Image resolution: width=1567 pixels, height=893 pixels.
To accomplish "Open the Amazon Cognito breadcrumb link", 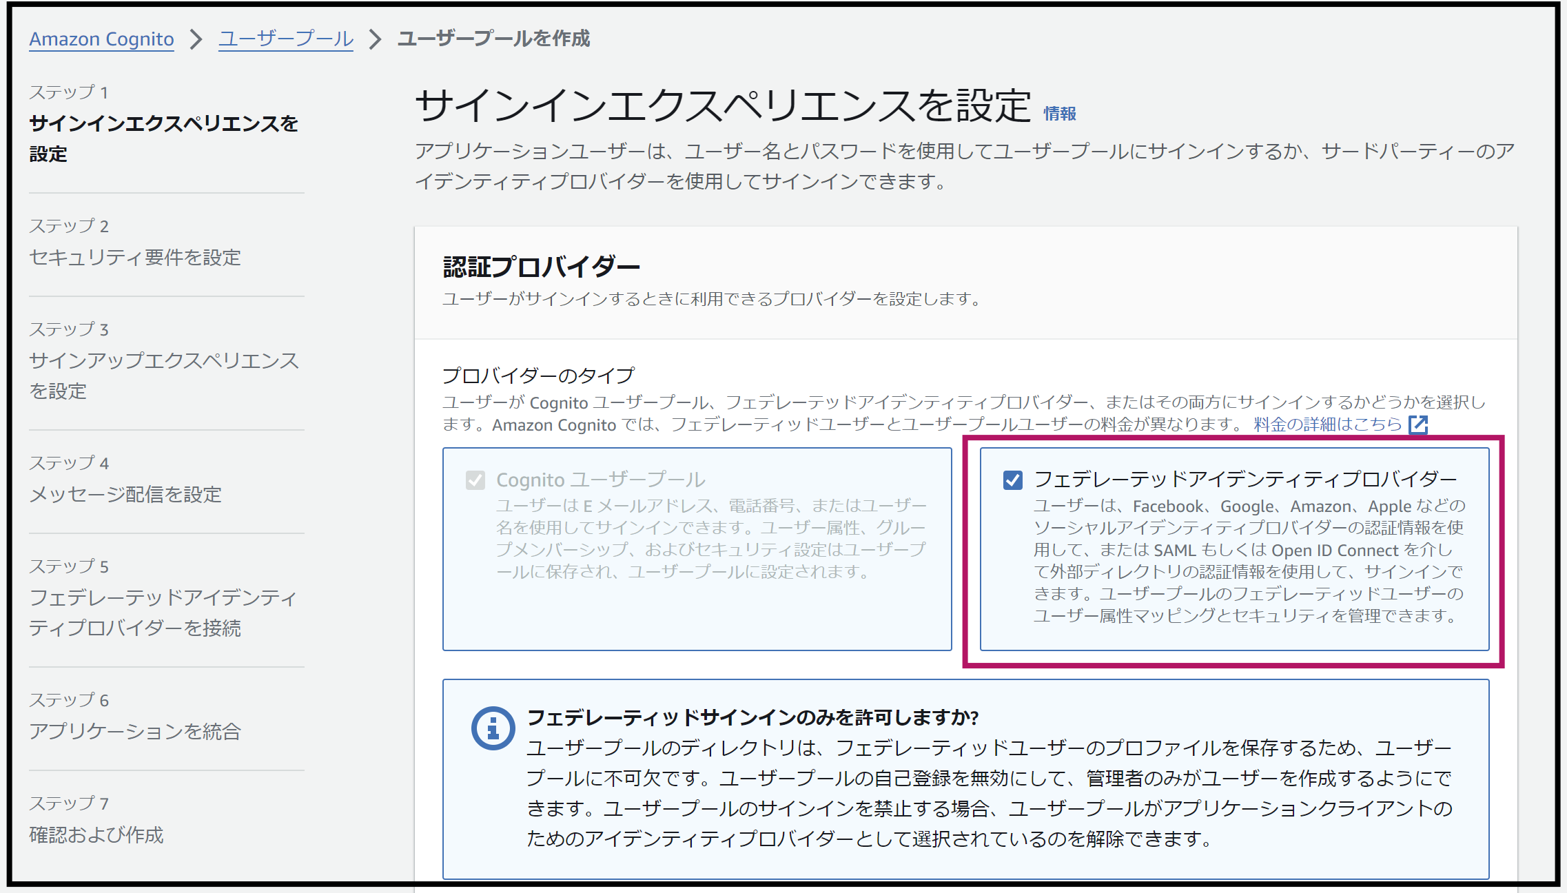I will tap(101, 39).
